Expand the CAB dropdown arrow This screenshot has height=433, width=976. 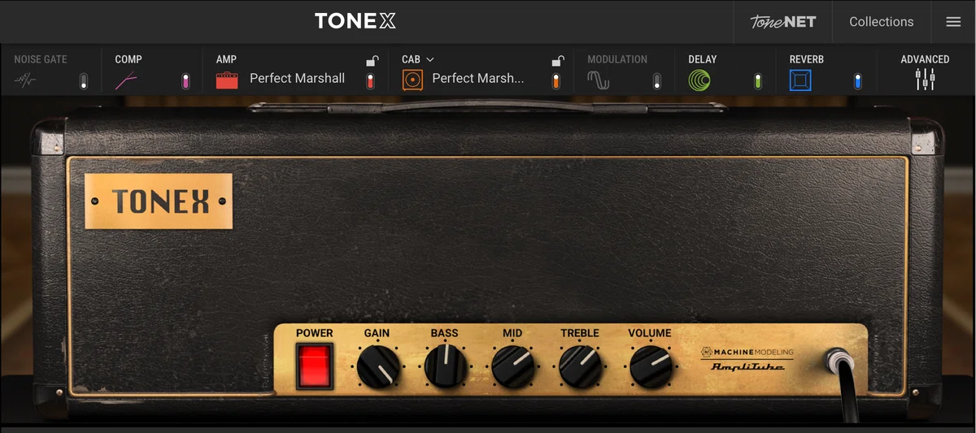point(430,59)
